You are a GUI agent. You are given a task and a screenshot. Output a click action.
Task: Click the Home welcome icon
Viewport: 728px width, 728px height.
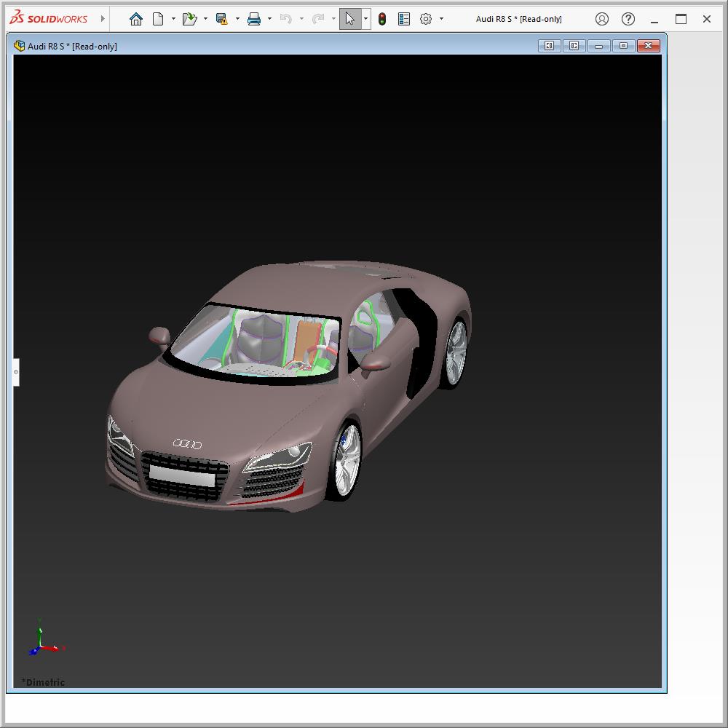136,19
